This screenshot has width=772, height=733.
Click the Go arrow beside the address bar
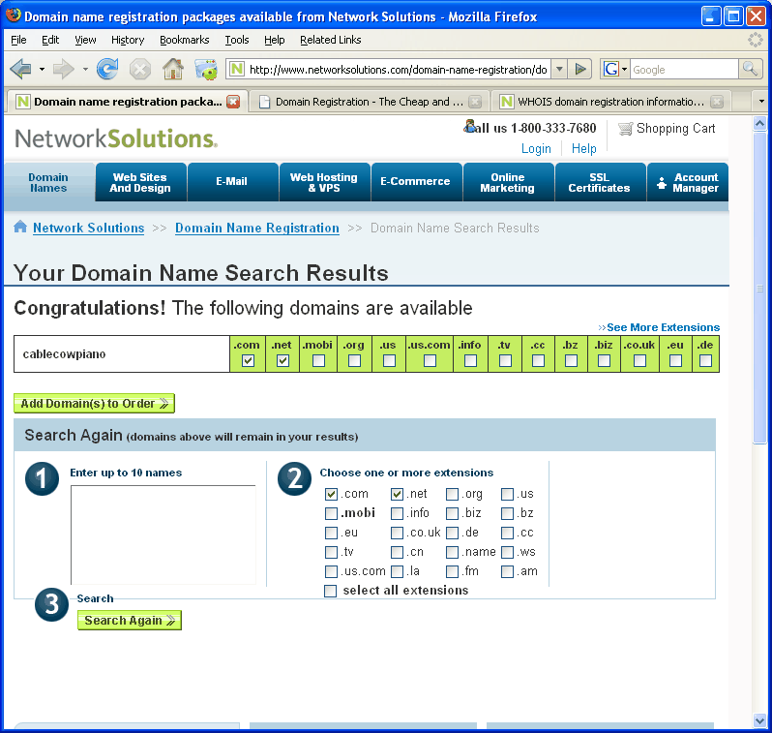pyautogui.click(x=580, y=69)
